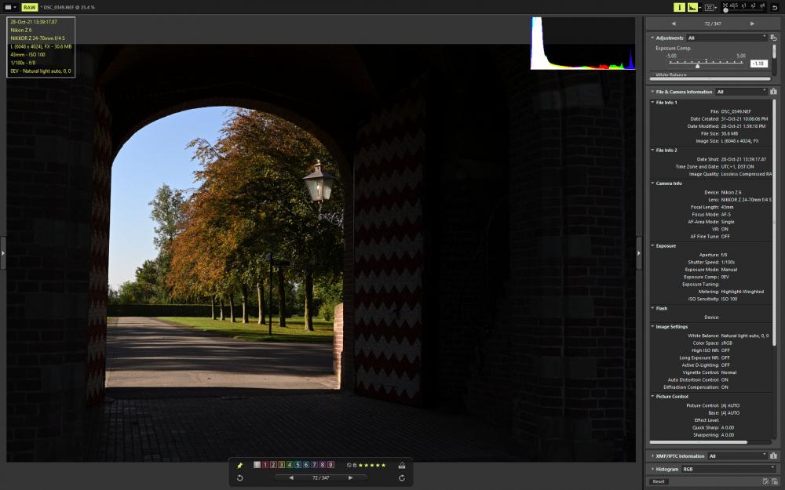Open the Adjustments 'All' dropdown
785x490 pixels.
(726, 38)
